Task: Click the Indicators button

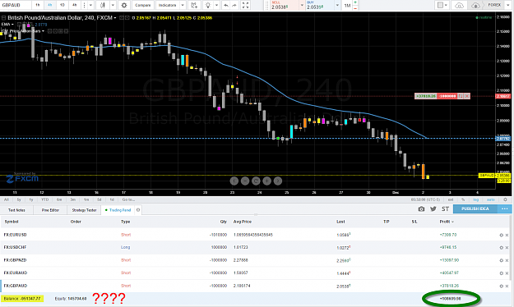Action: pyautogui.click(x=167, y=5)
